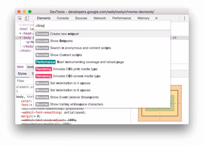The width and height of the screenshot is (204, 146).
Task: Choose Emulate CSS print media type
Action: (102, 69)
